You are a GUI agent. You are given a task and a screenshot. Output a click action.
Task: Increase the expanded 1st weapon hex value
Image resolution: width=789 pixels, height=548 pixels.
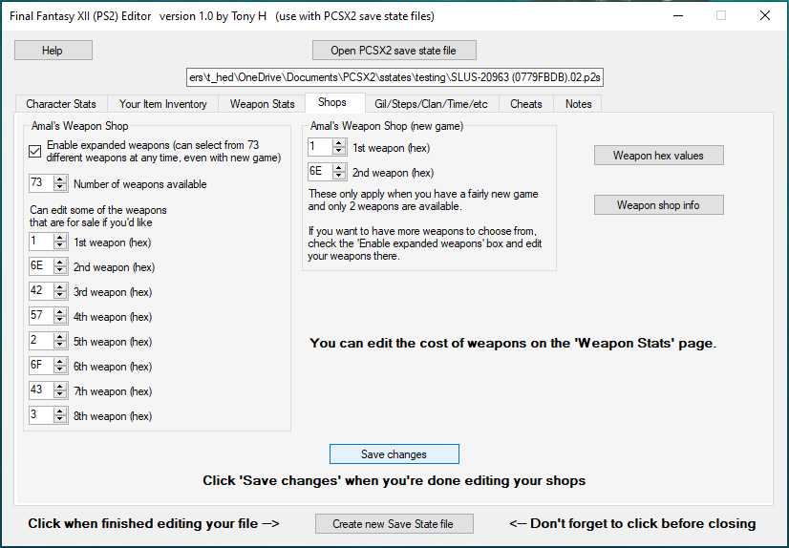point(60,238)
